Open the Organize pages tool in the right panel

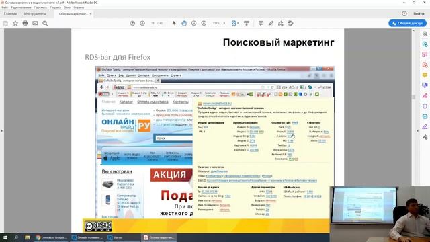point(425,54)
